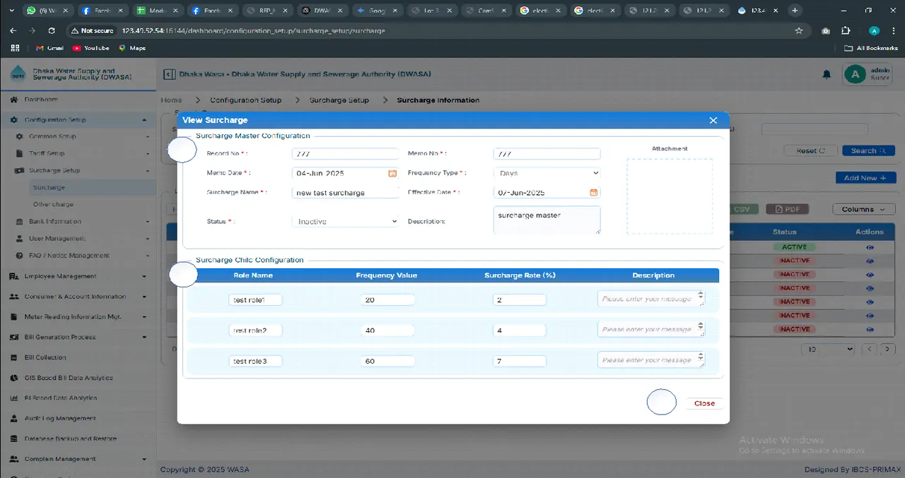Expand User Management in the sidebar
The height and width of the screenshot is (478, 905).
82,239
